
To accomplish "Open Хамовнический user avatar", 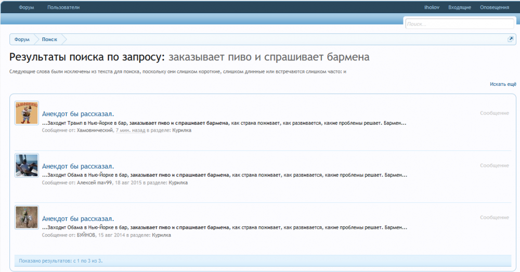I will click(x=27, y=113).
